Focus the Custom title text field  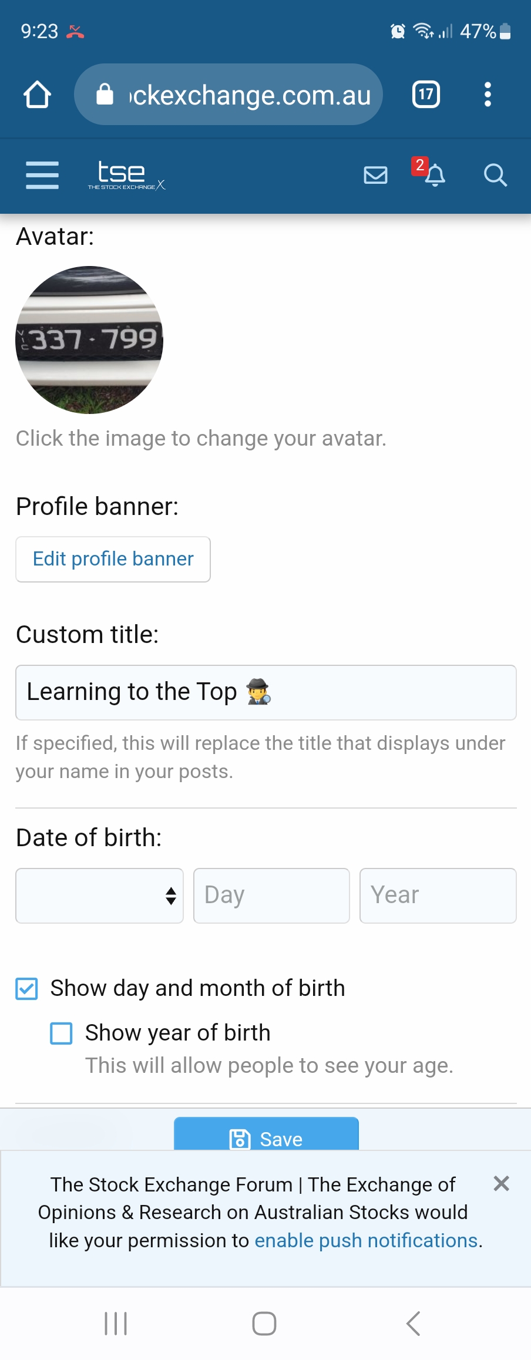tap(265, 692)
